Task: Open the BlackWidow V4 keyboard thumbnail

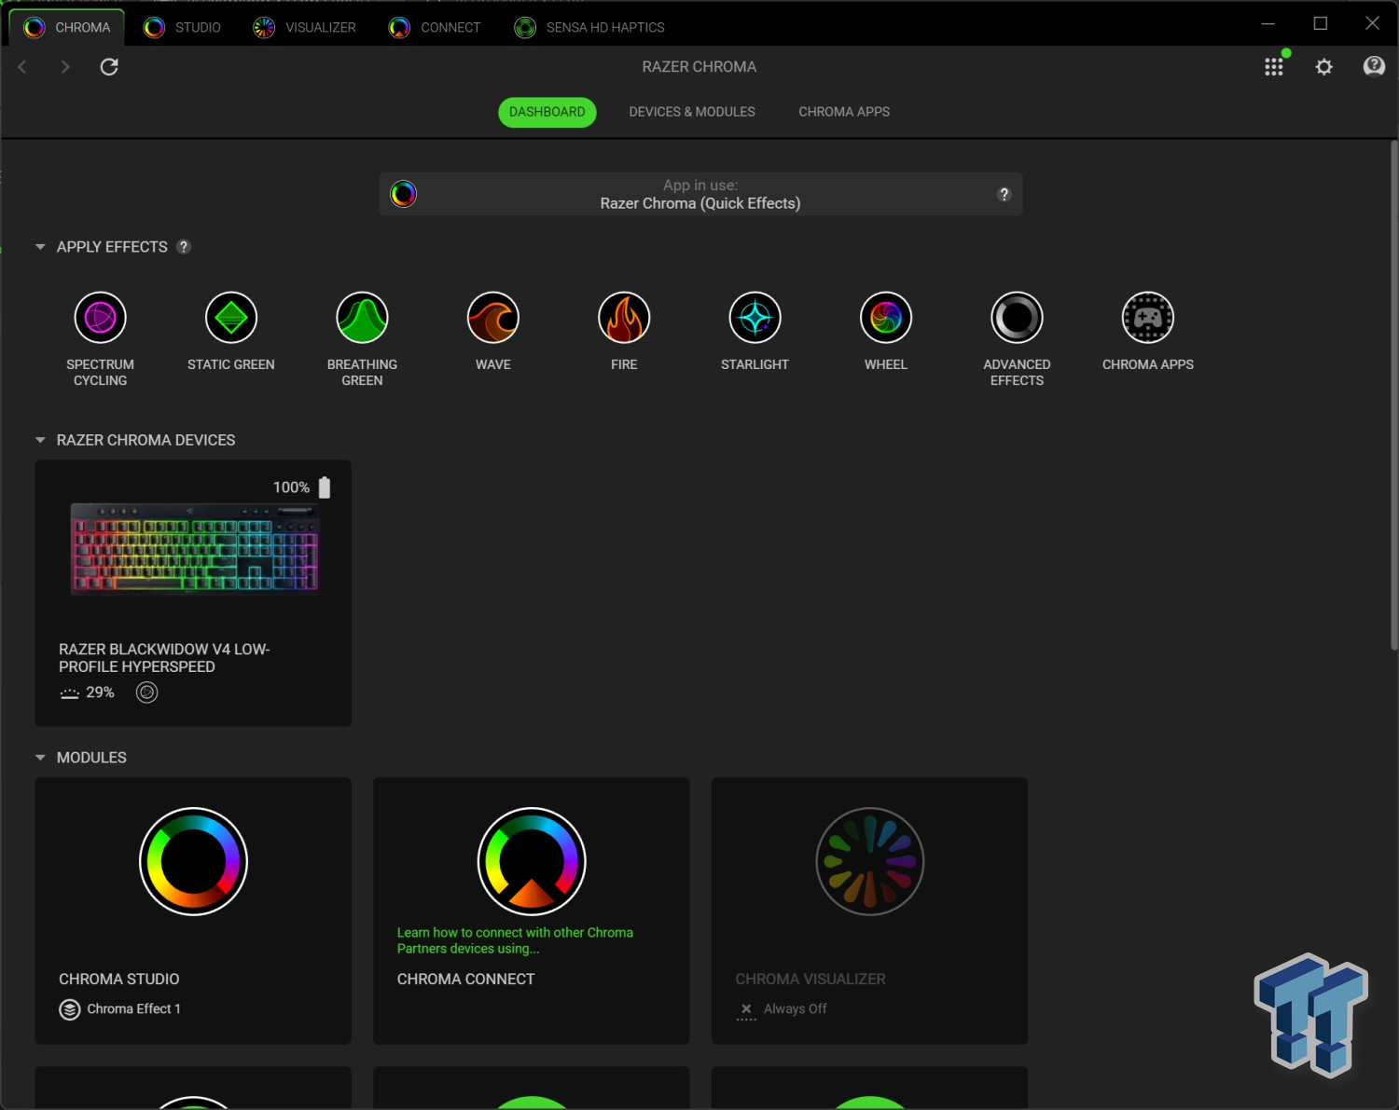Action: (x=195, y=548)
